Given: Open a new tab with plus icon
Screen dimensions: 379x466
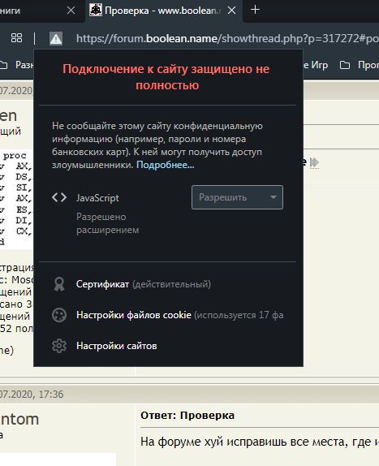Looking at the screenshot, I should (255, 10).
